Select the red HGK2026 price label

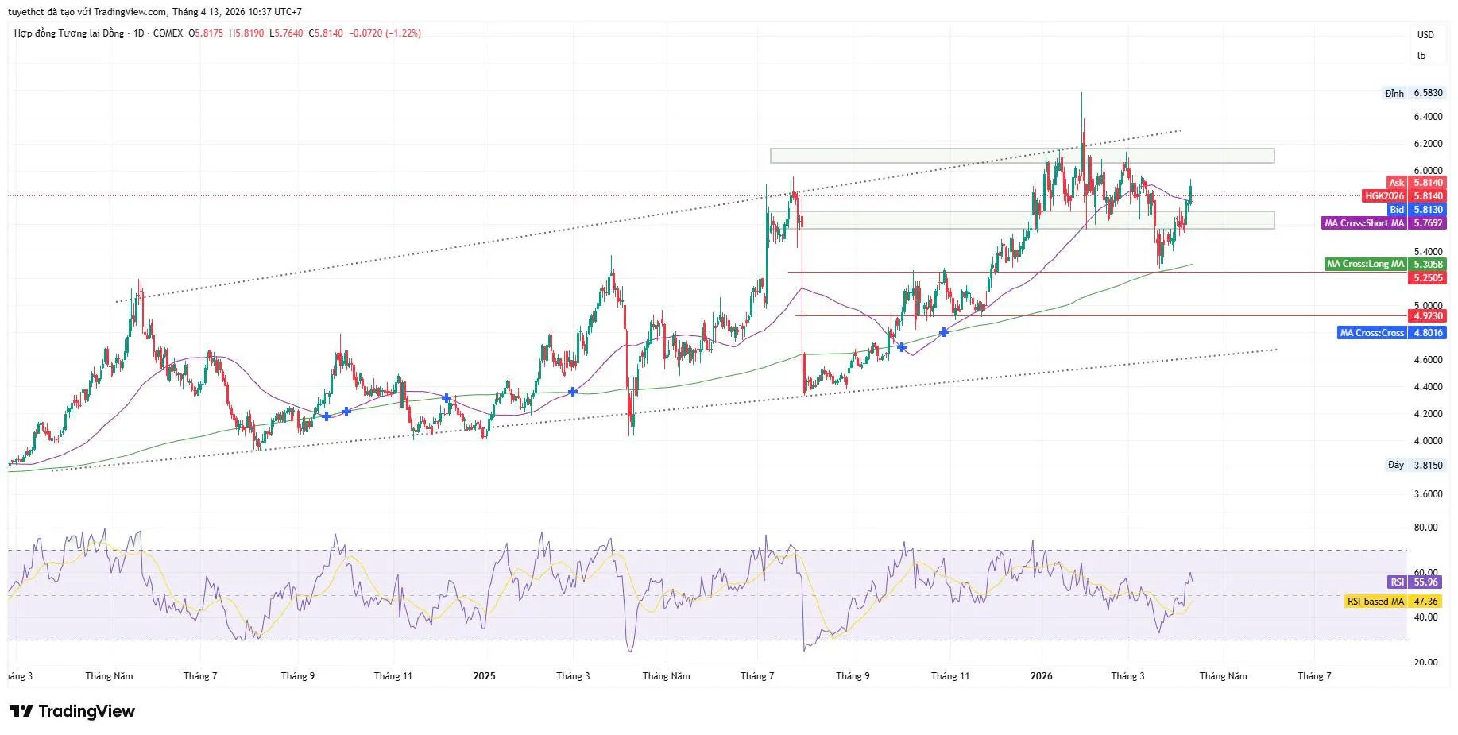pos(1404,196)
